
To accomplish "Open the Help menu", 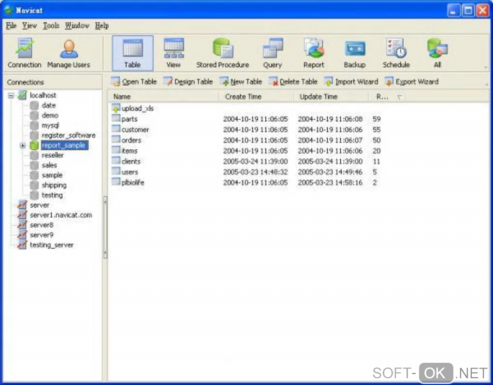I will pos(102,26).
